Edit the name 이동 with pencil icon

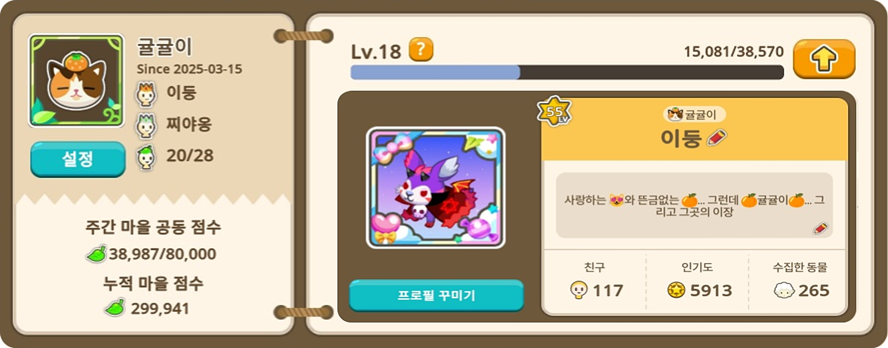point(717,137)
